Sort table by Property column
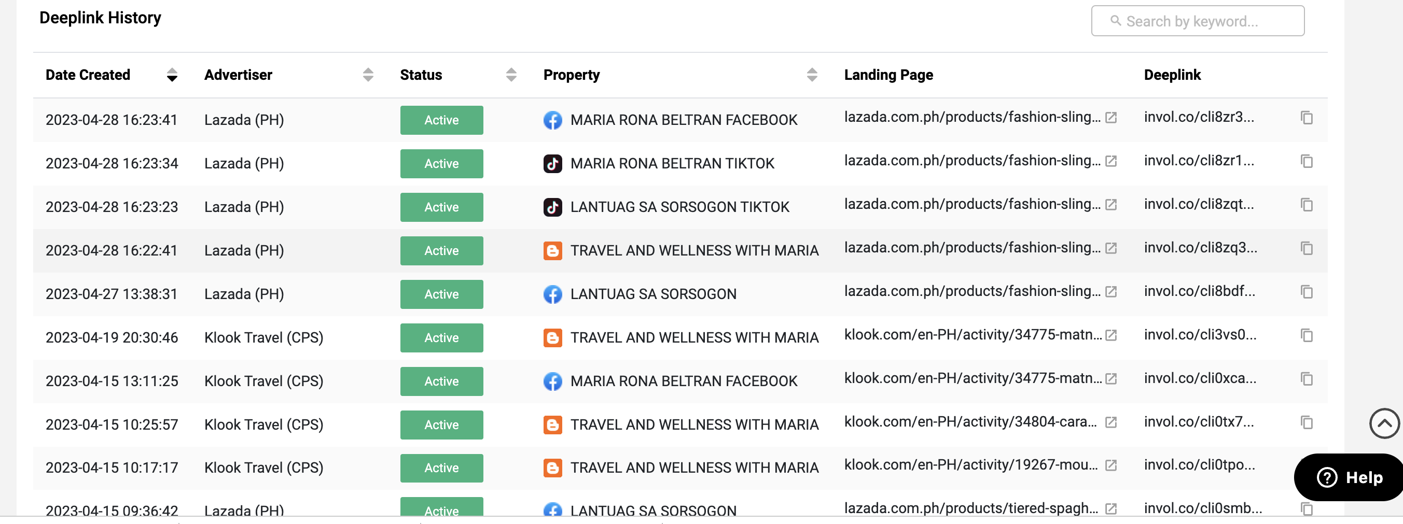The width and height of the screenshot is (1403, 524). pyautogui.click(x=812, y=75)
